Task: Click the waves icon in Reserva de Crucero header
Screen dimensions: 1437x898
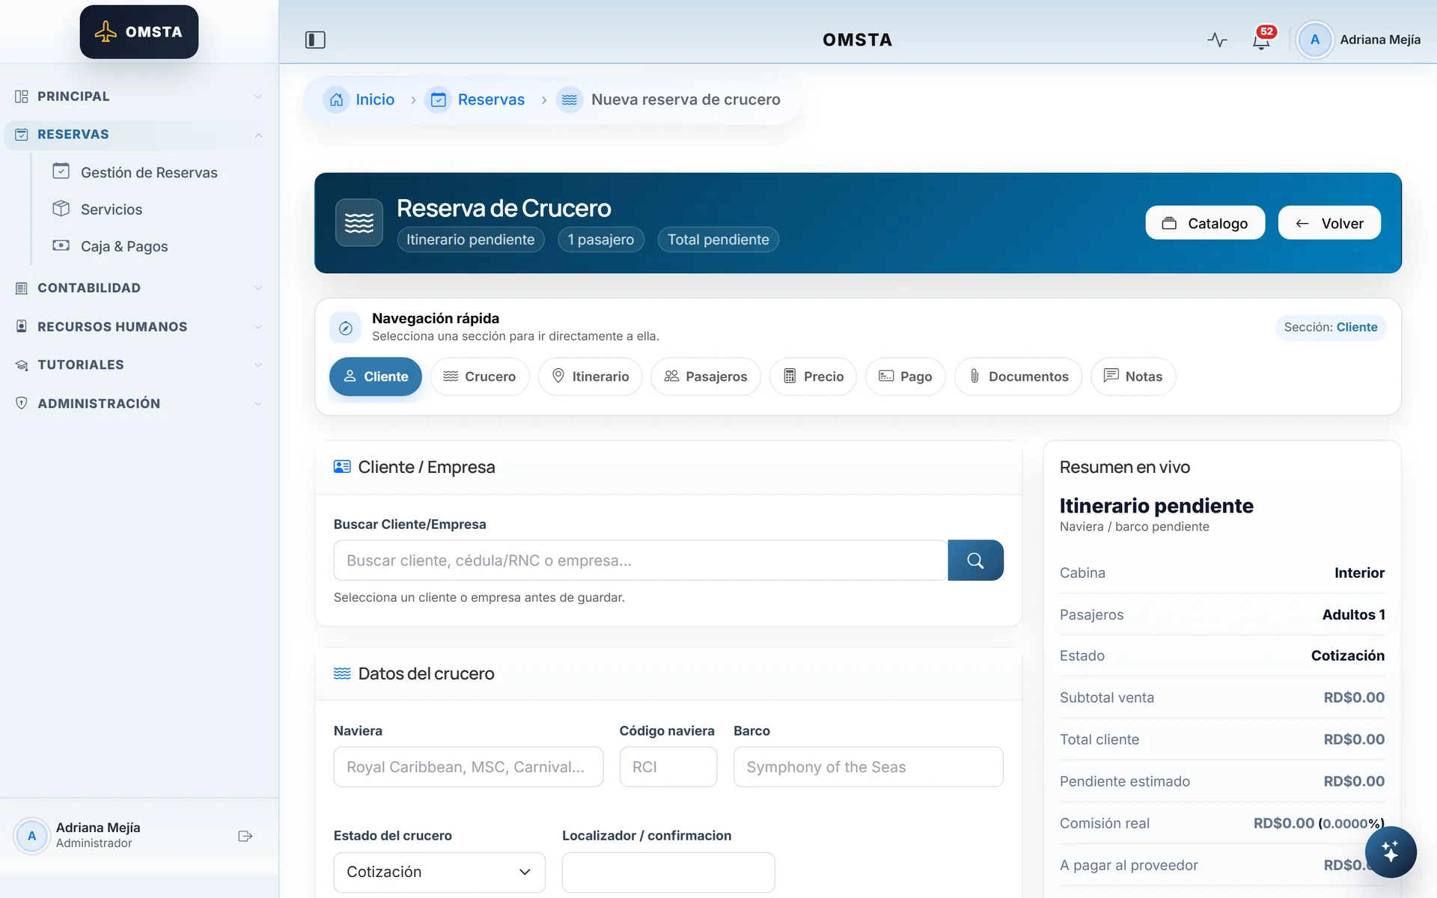Action: click(x=359, y=222)
